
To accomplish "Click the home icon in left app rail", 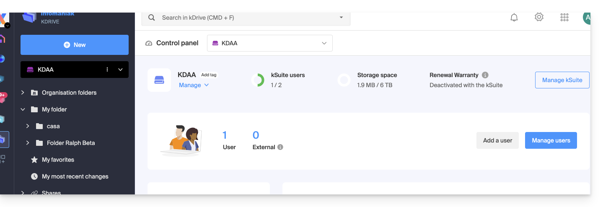I will coord(3,39).
